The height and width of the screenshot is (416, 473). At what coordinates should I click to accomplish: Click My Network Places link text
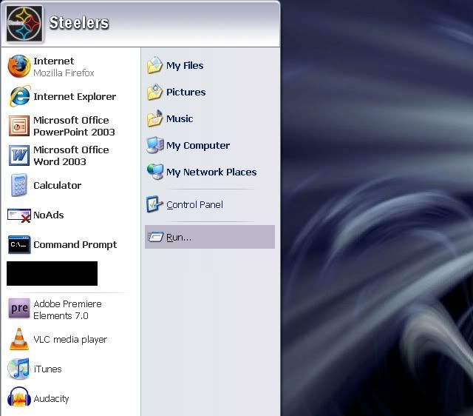coord(211,172)
